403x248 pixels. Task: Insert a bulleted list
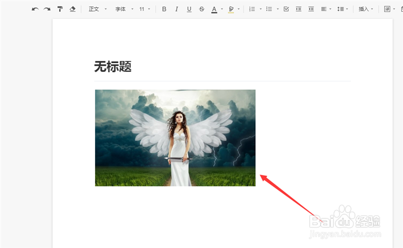[269, 9]
